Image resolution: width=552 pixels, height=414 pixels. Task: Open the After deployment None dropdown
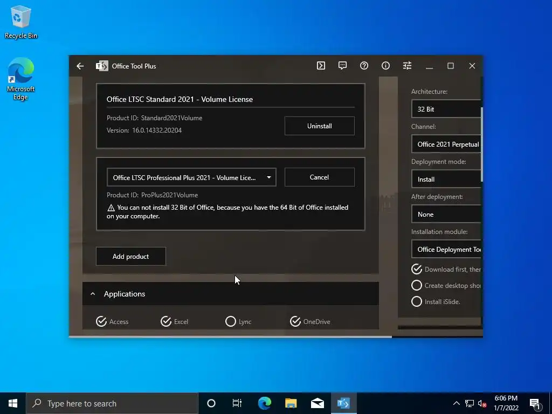point(446,214)
